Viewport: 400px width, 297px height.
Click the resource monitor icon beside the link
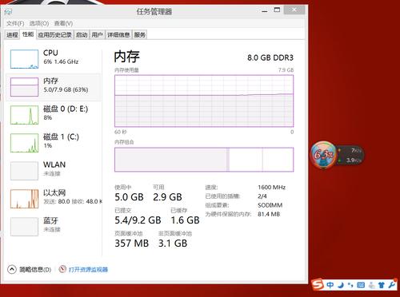point(62,269)
